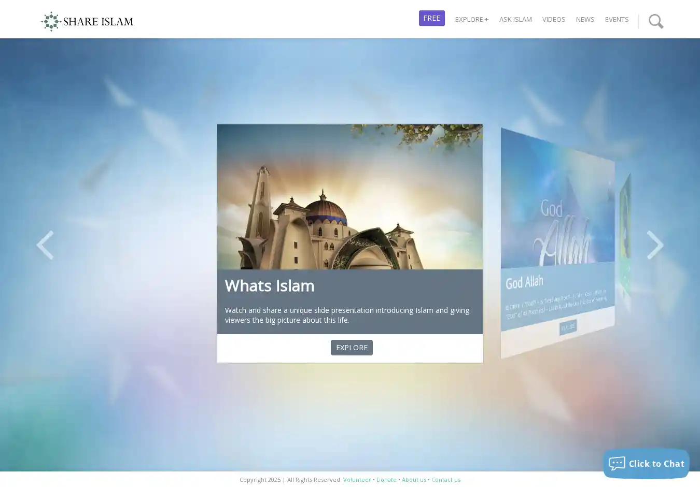Open the VIDEOS menu item
This screenshot has height=487, width=700.
pyautogui.click(x=553, y=19)
